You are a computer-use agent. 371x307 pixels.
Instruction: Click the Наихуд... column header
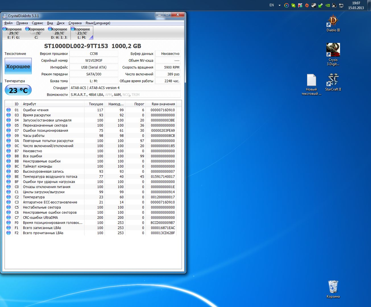pyautogui.click(x=115, y=104)
